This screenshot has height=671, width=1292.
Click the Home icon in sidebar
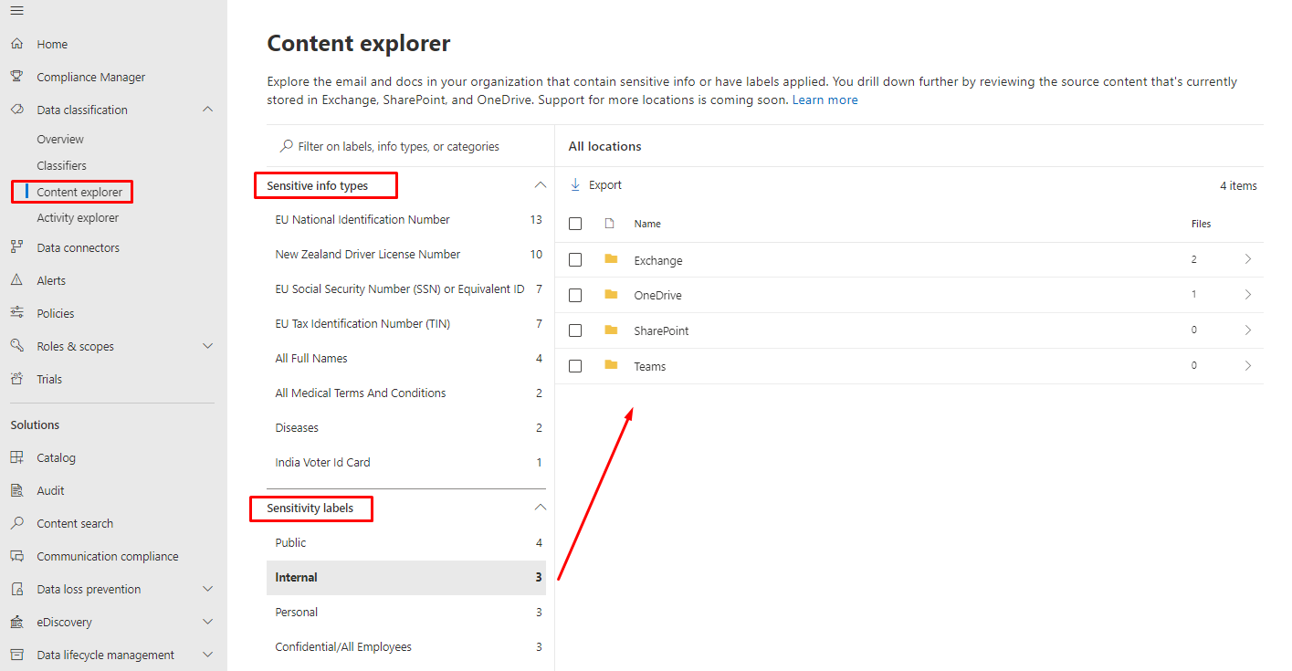(x=16, y=44)
